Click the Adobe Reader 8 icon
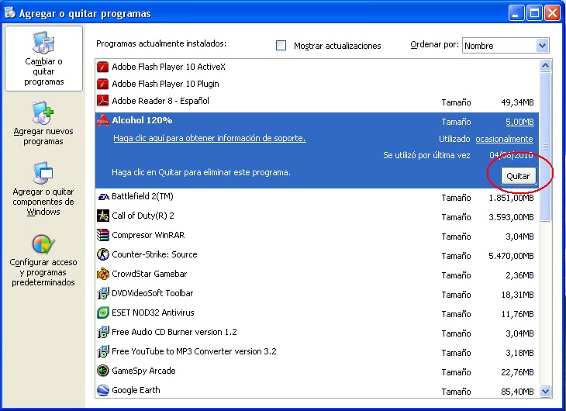This screenshot has height=411, width=566. [103, 100]
